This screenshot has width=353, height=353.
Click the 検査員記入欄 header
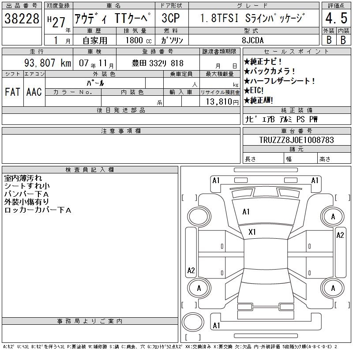point(90,170)
